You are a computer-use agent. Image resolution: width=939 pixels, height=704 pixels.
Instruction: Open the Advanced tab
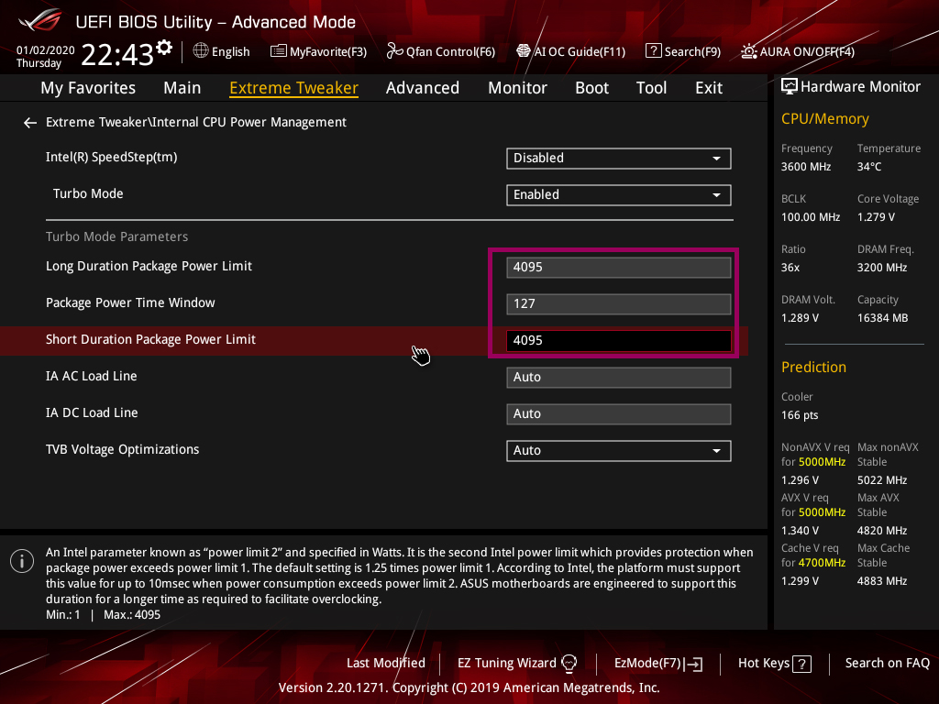point(423,88)
